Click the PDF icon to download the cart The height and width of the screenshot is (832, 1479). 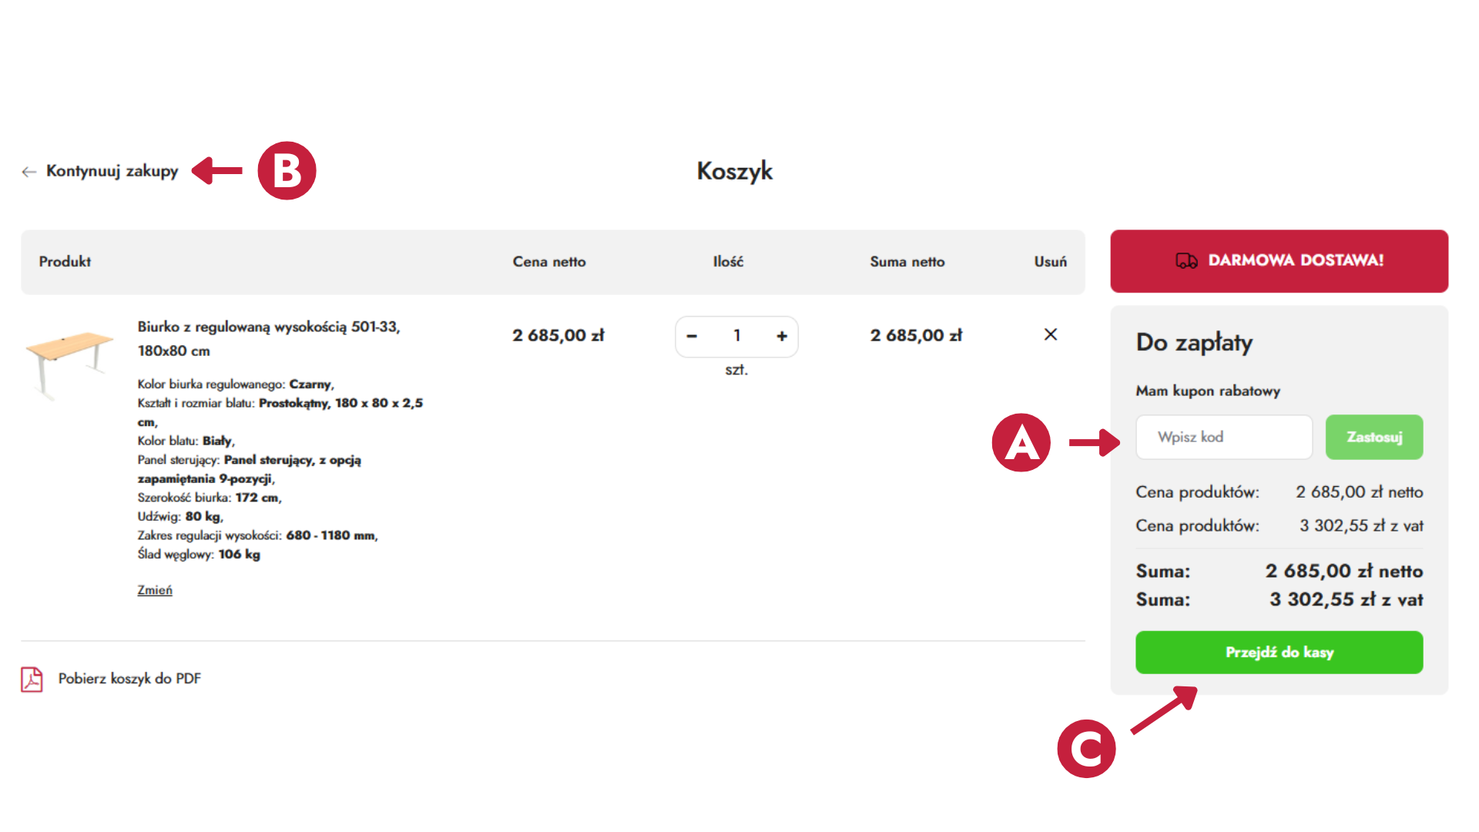pyautogui.click(x=32, y=679)
